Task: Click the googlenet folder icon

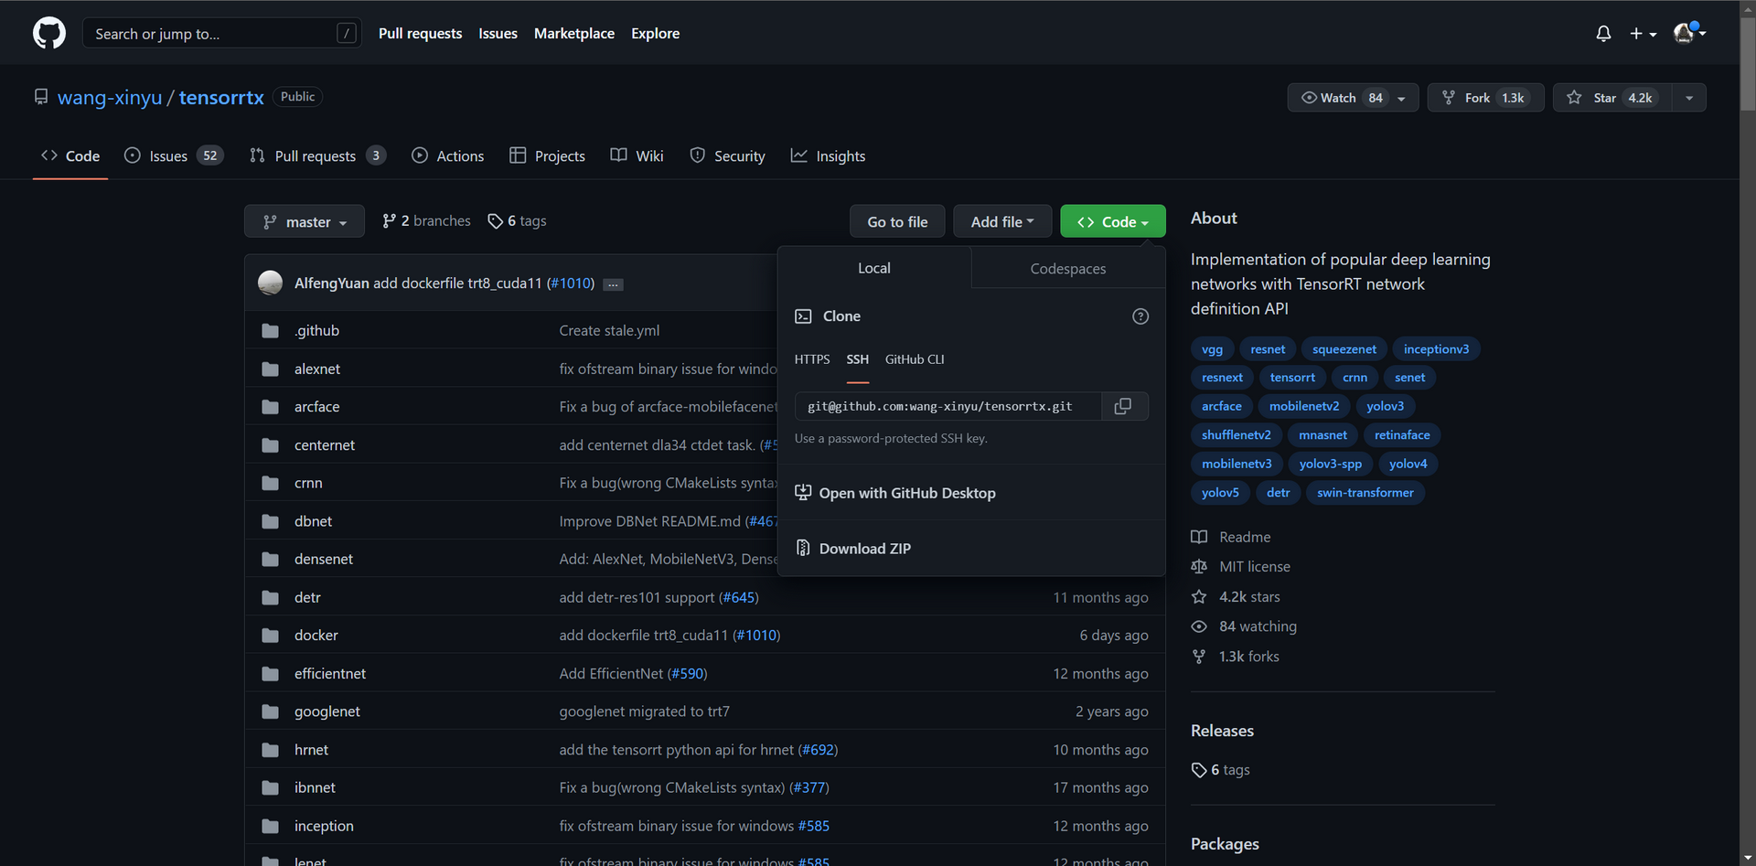Action: (270, 711)
